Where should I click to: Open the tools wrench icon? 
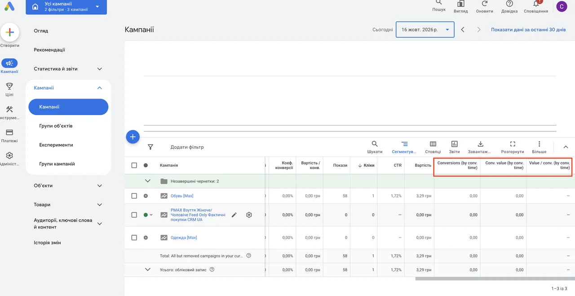pos(9,109)
